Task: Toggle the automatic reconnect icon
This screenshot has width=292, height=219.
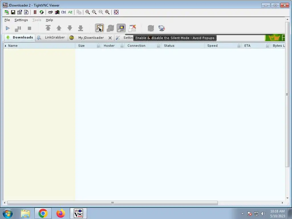Action: click(110, 28)
